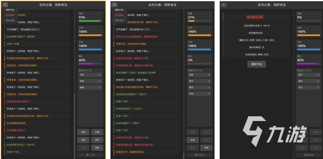Click dimmed 狩猎 button in Day 135 panel
This screenshot has width=323, height=159.
(206, 132)
